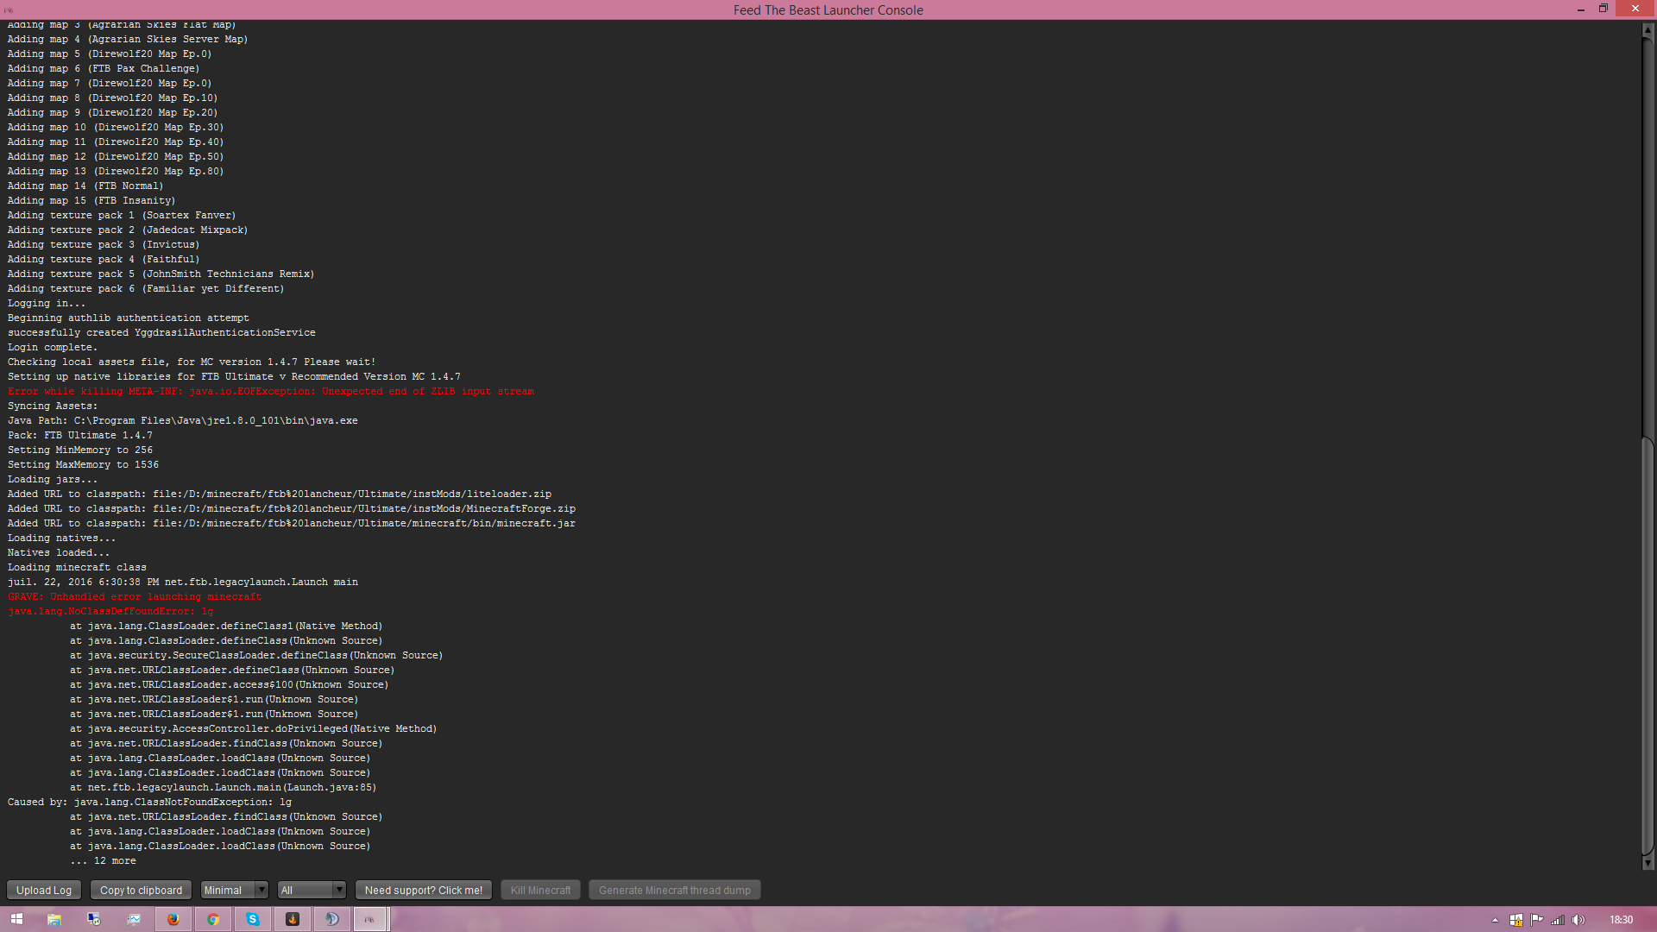Click 'Adding map 14 (FTB Normal)' line
1657x932 pixels.
pyautogui.click(x=85, y=186)
